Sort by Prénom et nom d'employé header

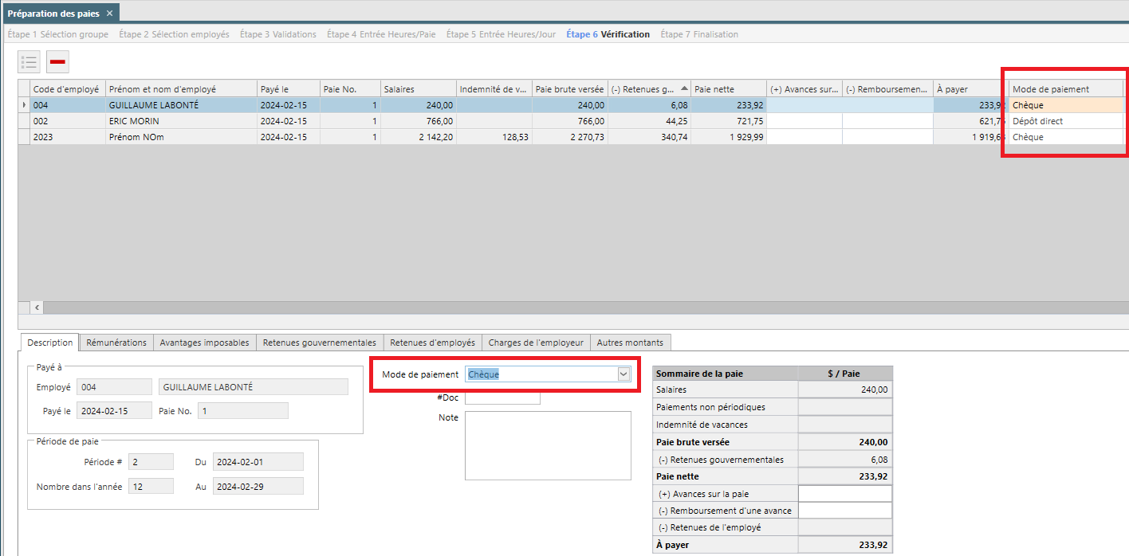pyautogui.click(x=181, y=89)
